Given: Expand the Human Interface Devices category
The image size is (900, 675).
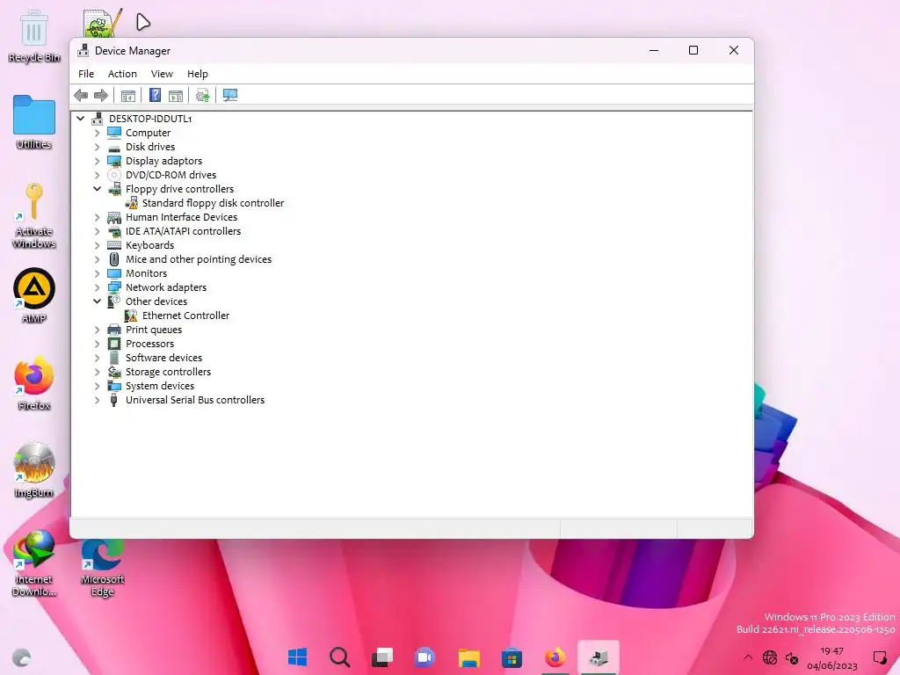Looking at the screenshot, I should coord(97,217).
